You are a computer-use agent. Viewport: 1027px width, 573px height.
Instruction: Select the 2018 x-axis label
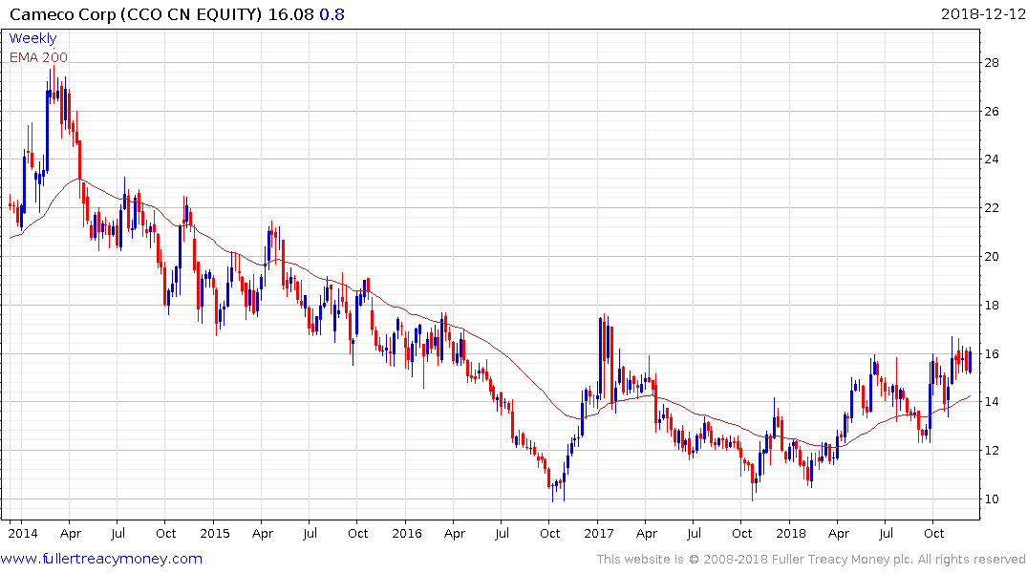pos(791,533)
